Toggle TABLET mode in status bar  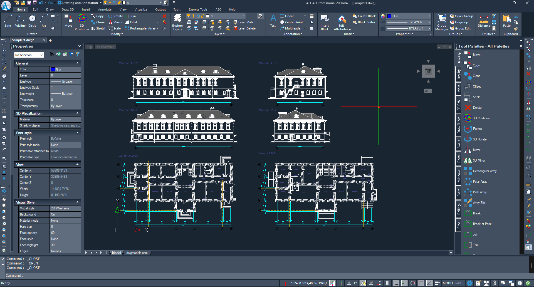click(x=459, y=283)
